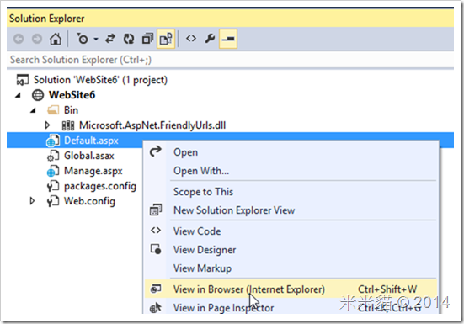Expand the Web.config node
464x324 pixels.
pyautogui.click(x=32, y=201)
